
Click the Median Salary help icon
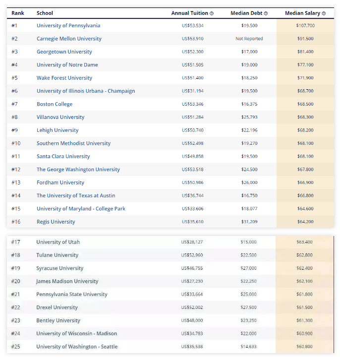[324, 13]
